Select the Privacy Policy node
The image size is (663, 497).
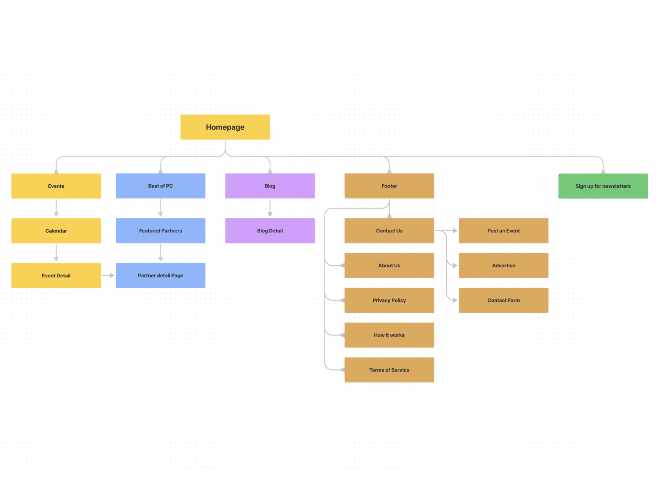click(x=389, y=300)
